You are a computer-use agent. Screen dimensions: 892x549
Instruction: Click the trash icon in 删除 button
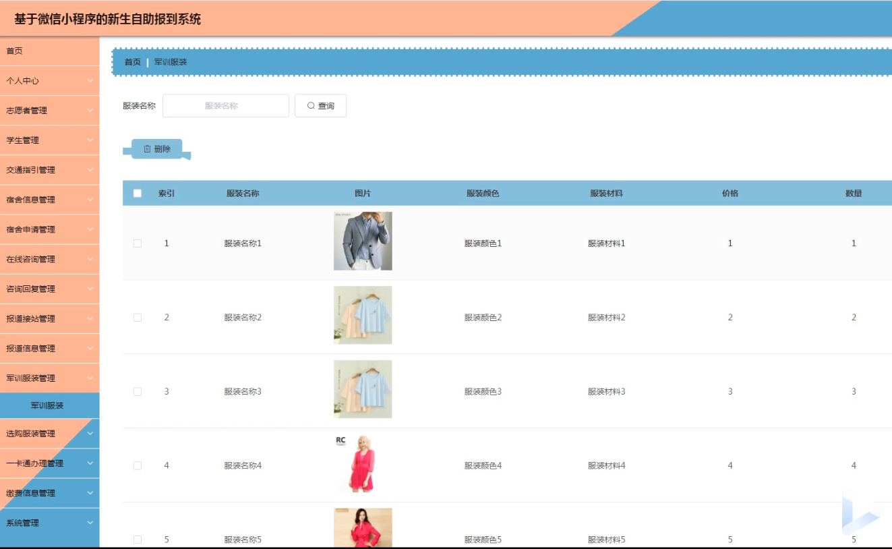point(147,149)
